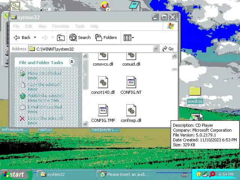Open the Help menu

(x=94, y=26)
